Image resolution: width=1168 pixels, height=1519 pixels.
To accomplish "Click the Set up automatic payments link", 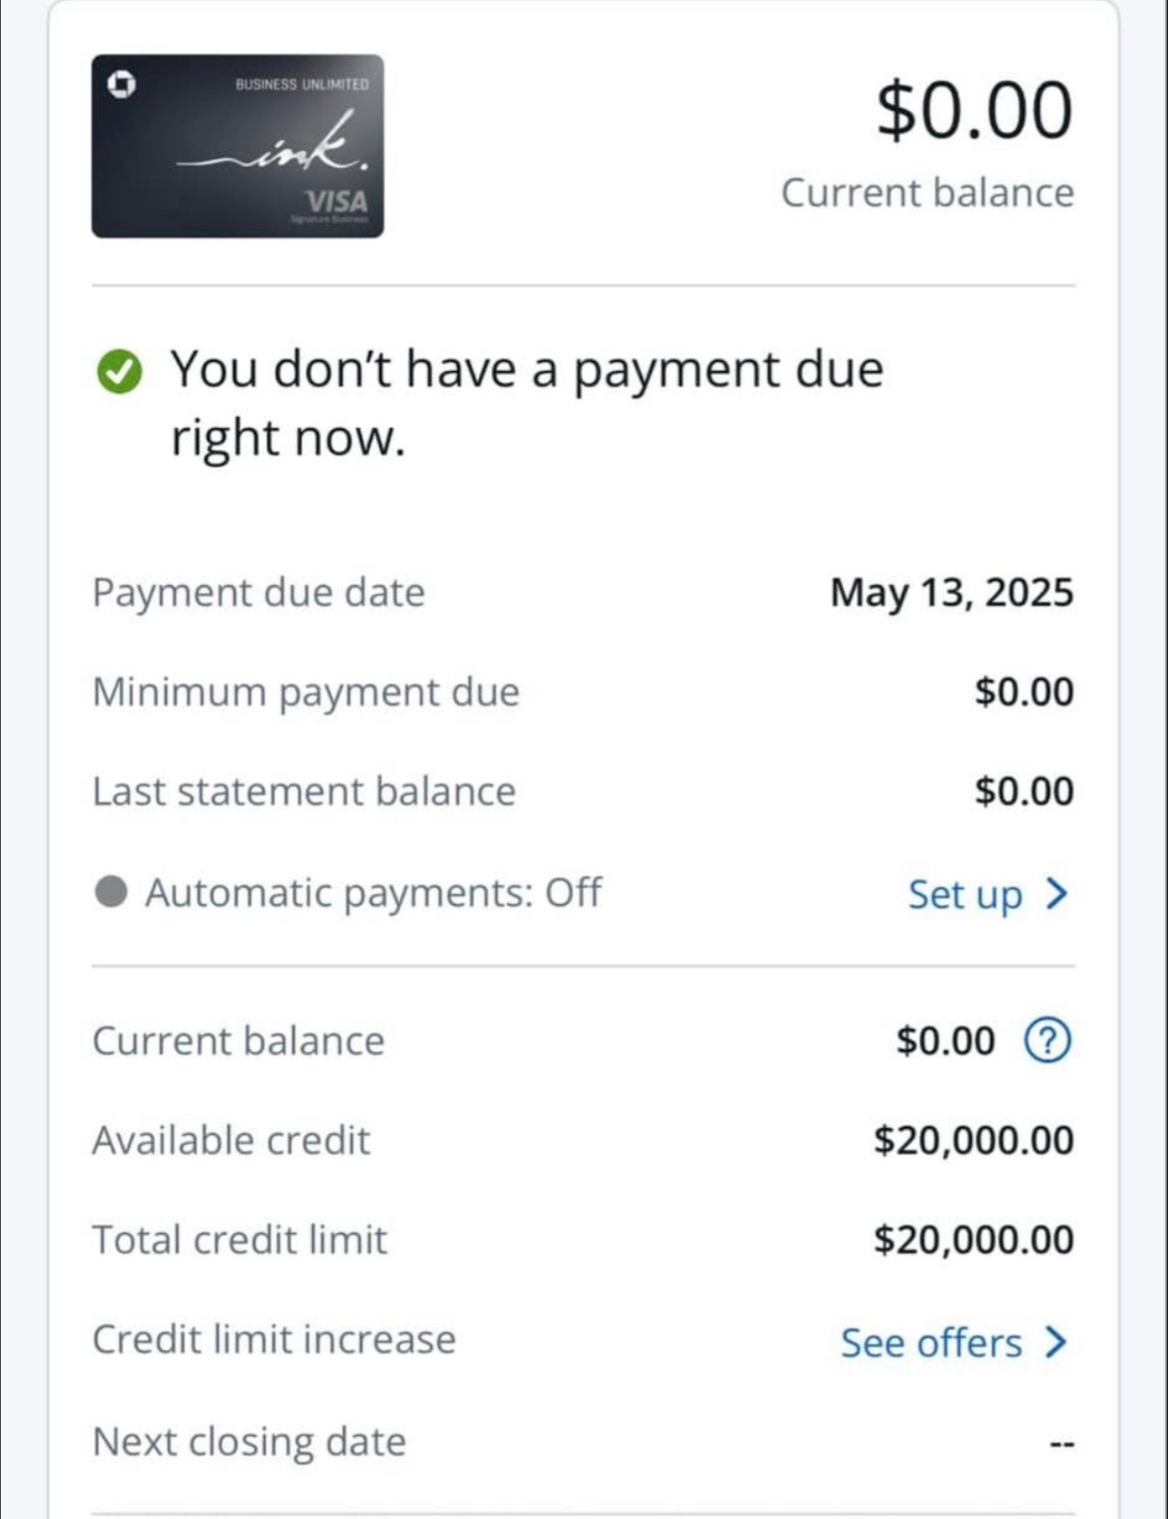I will coord(965,894).
